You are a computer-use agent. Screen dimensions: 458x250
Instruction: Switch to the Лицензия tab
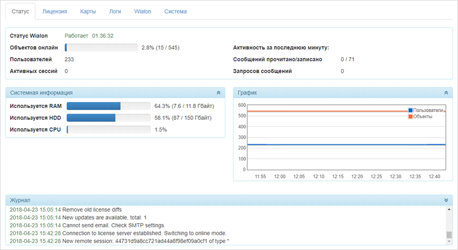tap(54, 11)
